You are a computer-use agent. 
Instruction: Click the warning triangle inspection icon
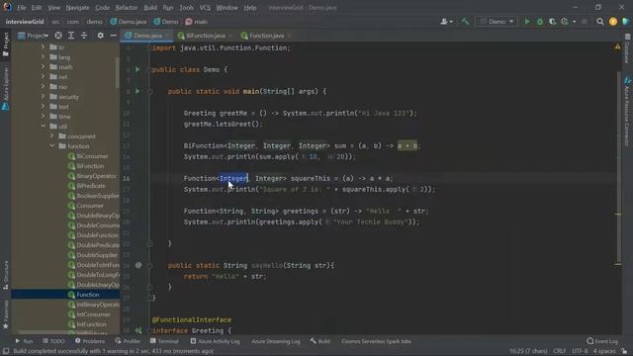point(617,46)
